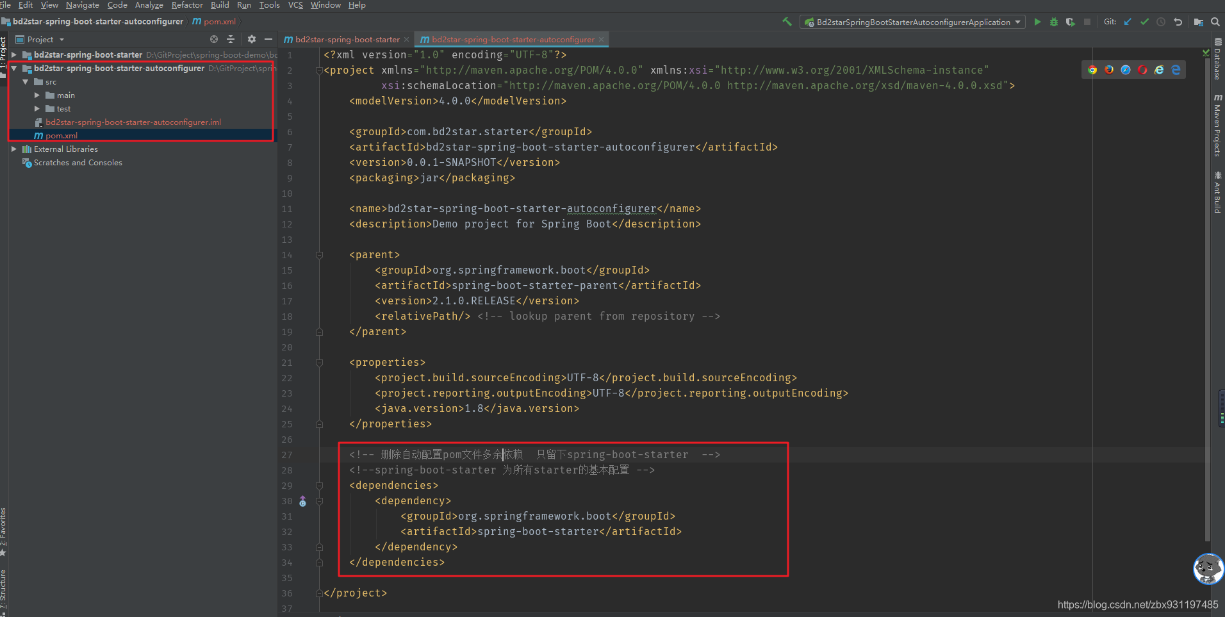Screen dimensions: 1225x617
Task: Click the bd2star-spring-boot-starter-autoconfigurer breadcrumb
Action: [x=93, y=21]
